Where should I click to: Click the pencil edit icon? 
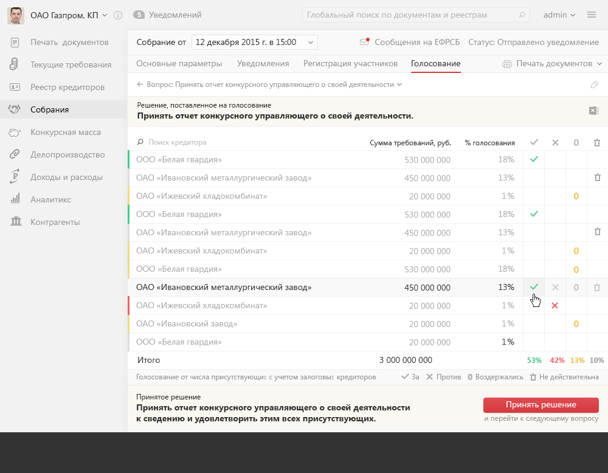click(595, 85)
